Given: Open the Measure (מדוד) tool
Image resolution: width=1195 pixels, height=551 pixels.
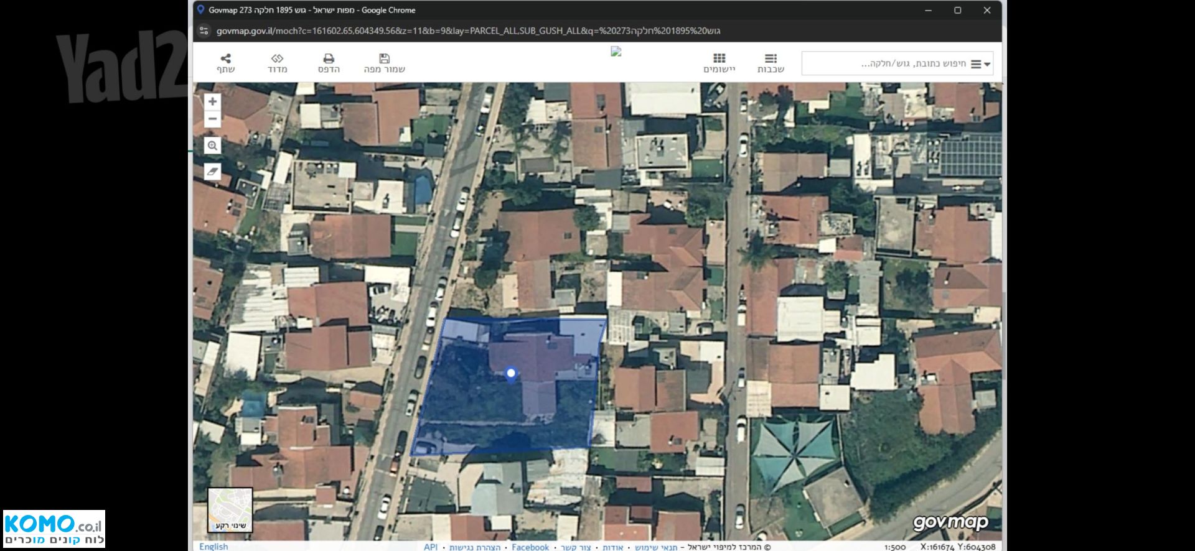Looking at the screenshot, I should [x=278, y=63].
